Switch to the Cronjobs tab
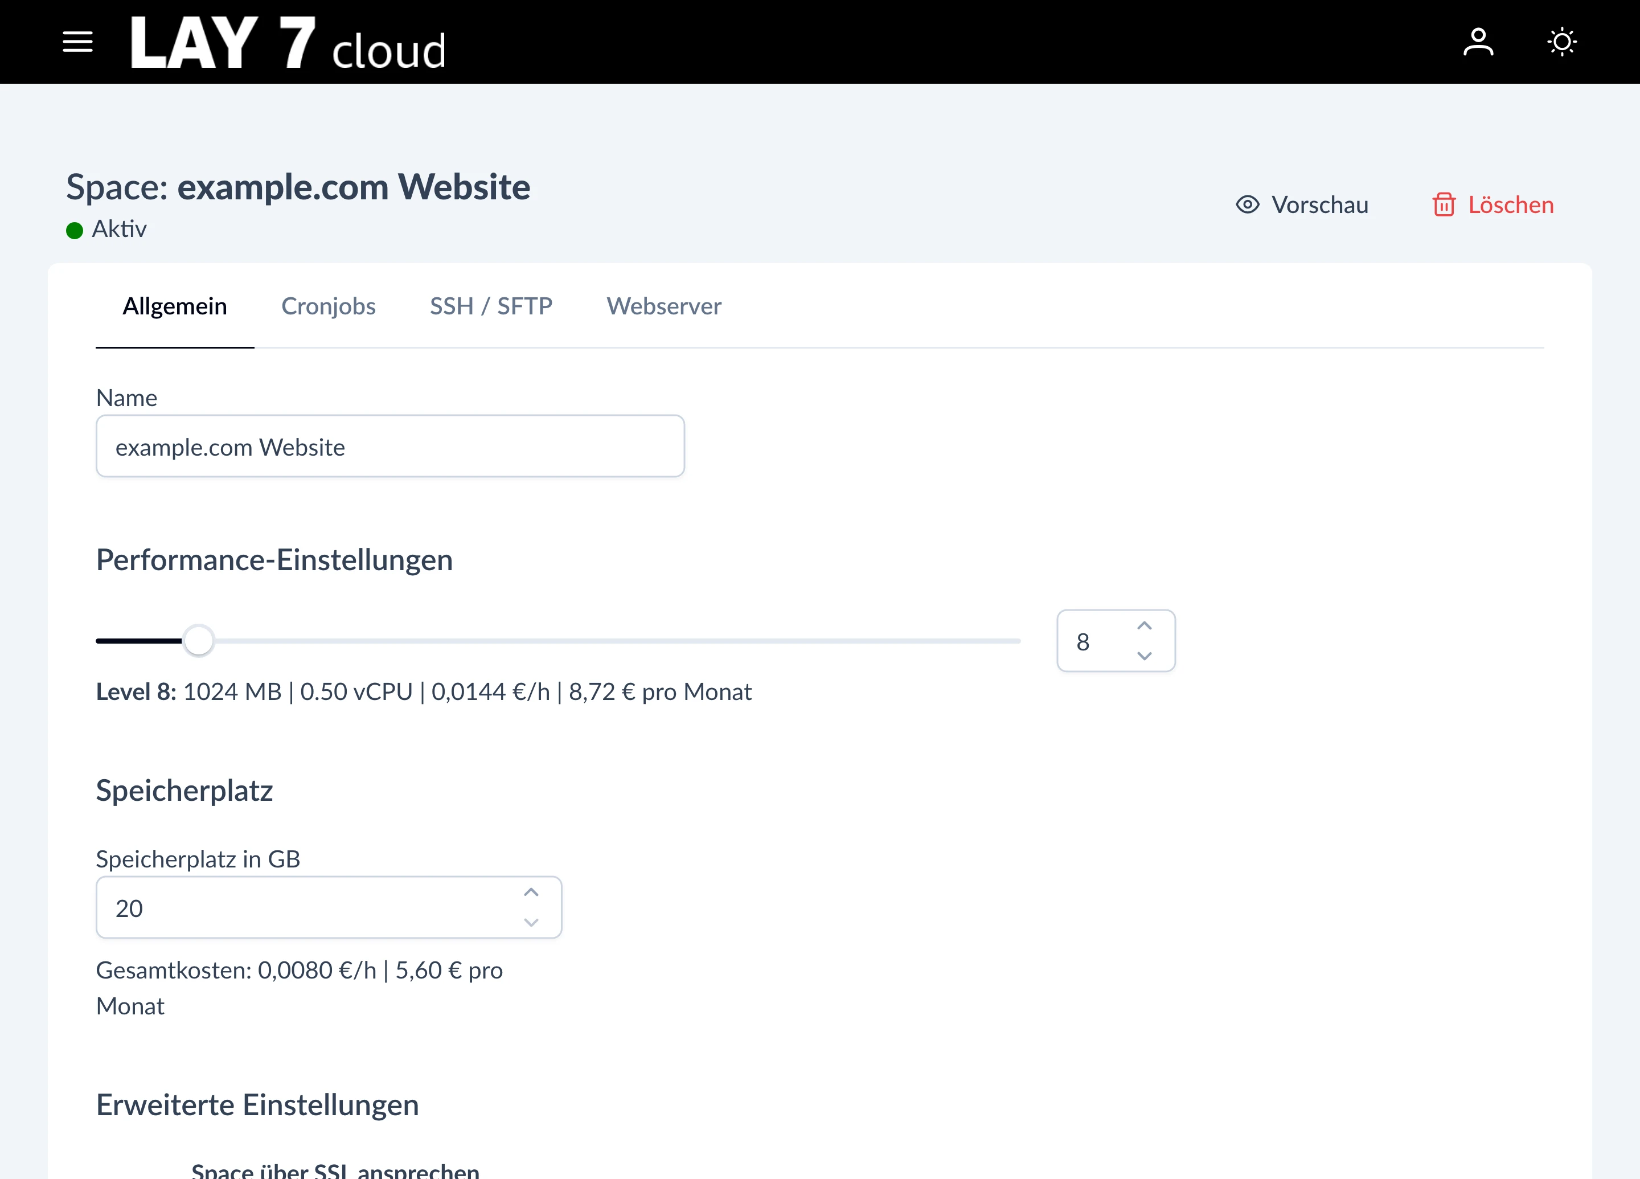Image resolution: width=1640 pixels, height=1179 pixels. 329,306
